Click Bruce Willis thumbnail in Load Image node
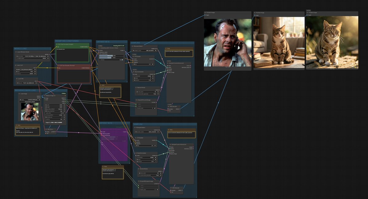Viewport: 368px width, 199px height. pyautogui.click(x=30, y=112)
